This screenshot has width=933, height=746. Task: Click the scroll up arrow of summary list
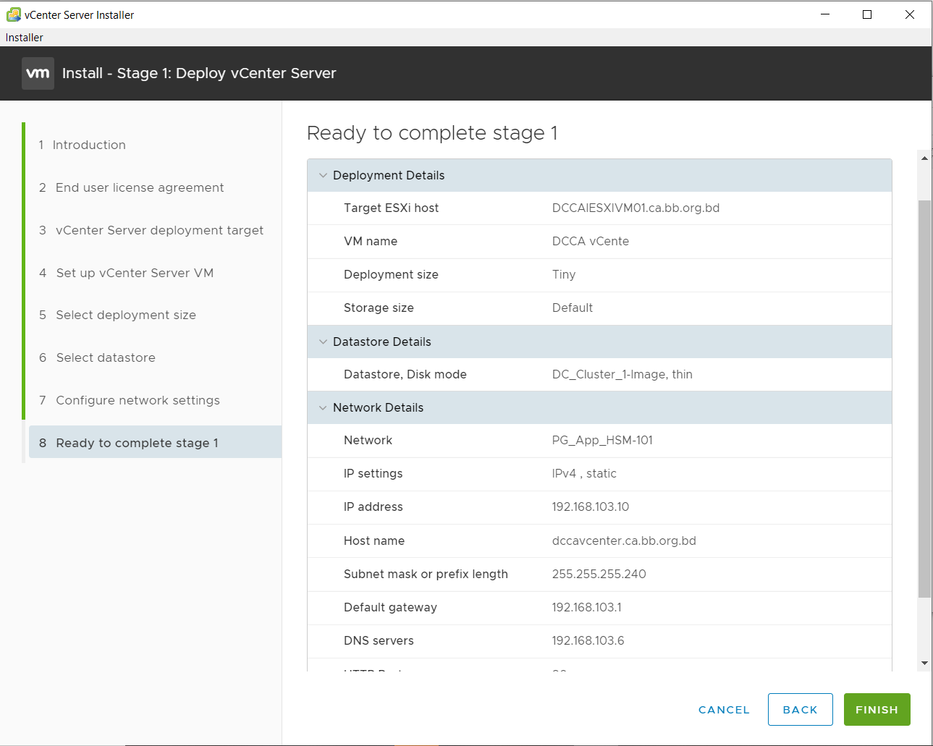coord(924,158)
